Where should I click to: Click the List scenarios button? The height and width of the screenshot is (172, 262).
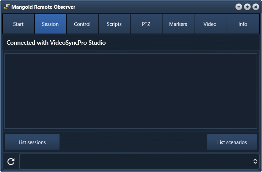[x=232, y=142]
